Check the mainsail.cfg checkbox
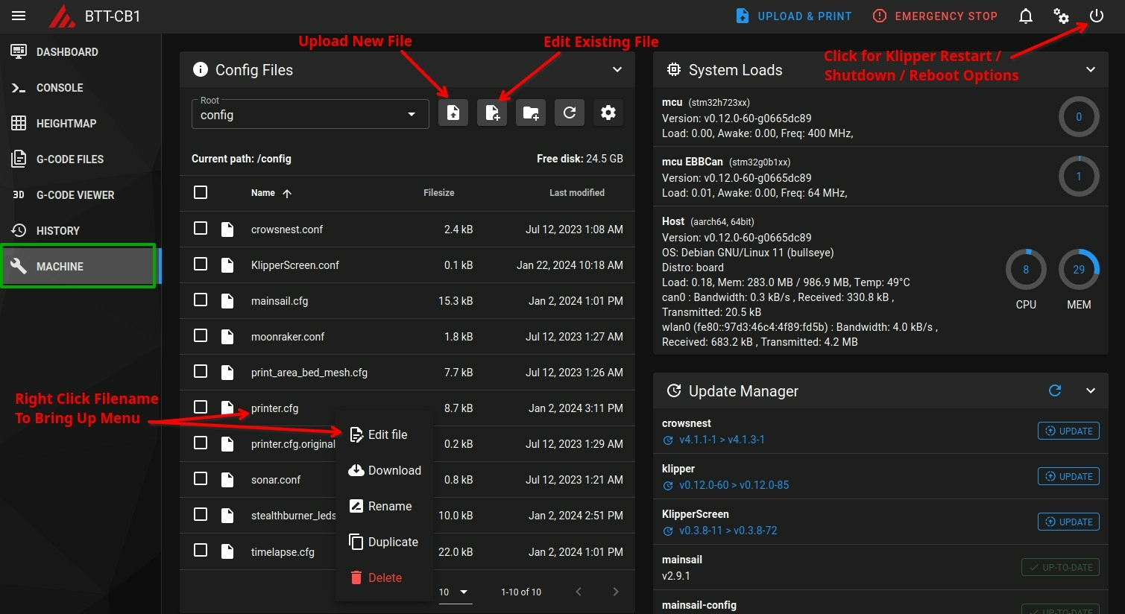 (x=201, y=300)
